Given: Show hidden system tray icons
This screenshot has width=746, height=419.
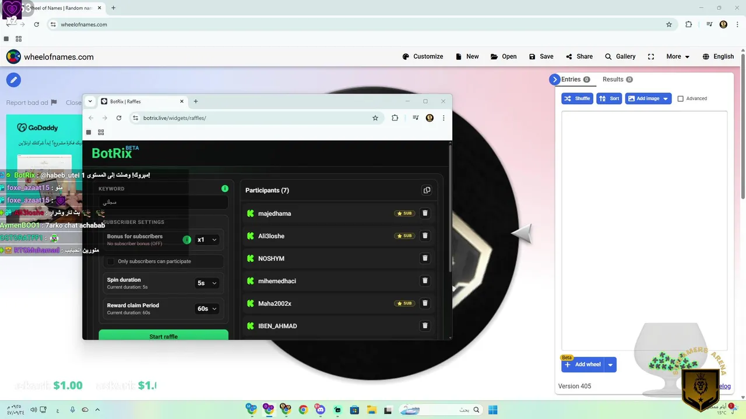Looking at the screenshot, I should tap(97, 410).
